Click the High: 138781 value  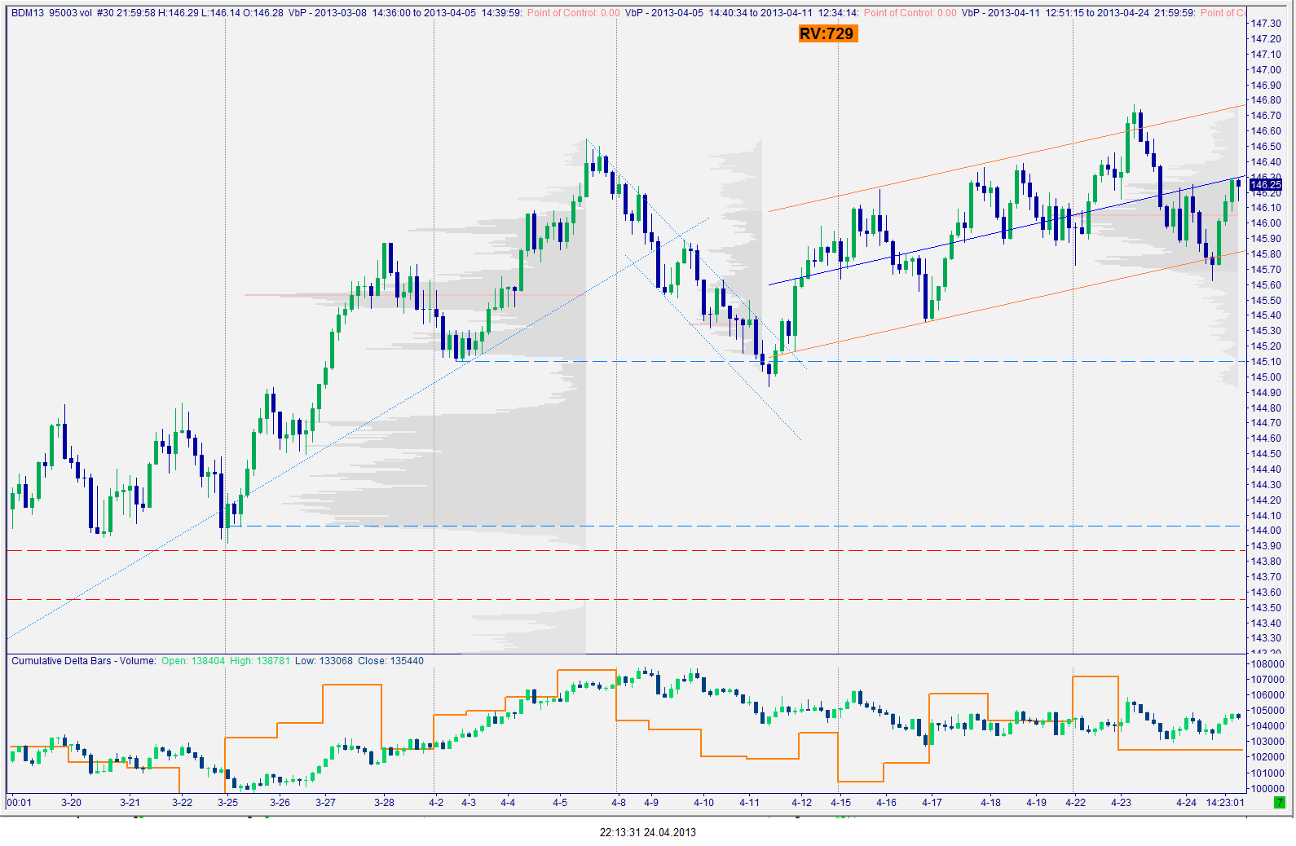point(260,661)
